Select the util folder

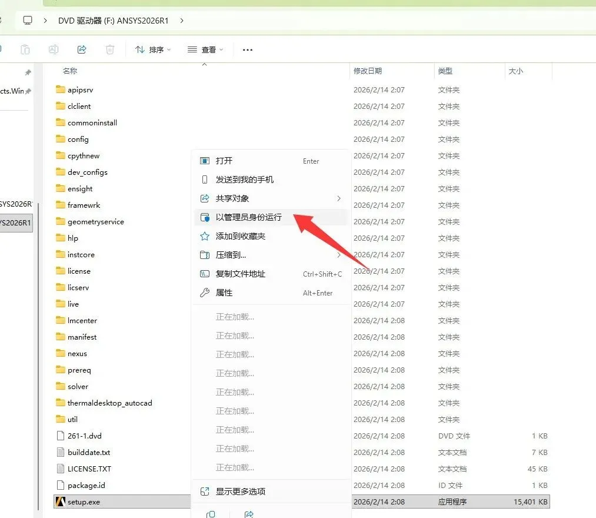click(x=66, y=419)
